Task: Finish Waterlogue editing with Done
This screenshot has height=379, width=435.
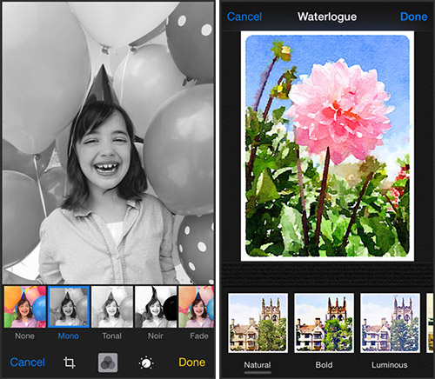Action: click(x=413, y=17)
